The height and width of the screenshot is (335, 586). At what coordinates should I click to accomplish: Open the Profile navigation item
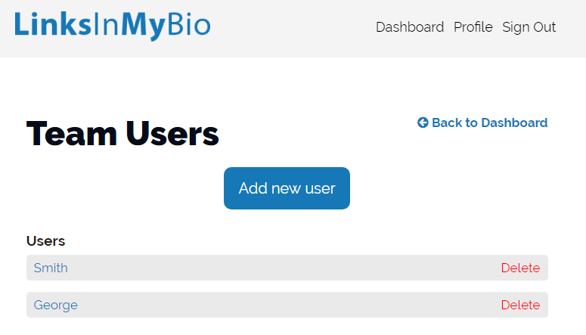pyautogui.click(x=473, y=27)
